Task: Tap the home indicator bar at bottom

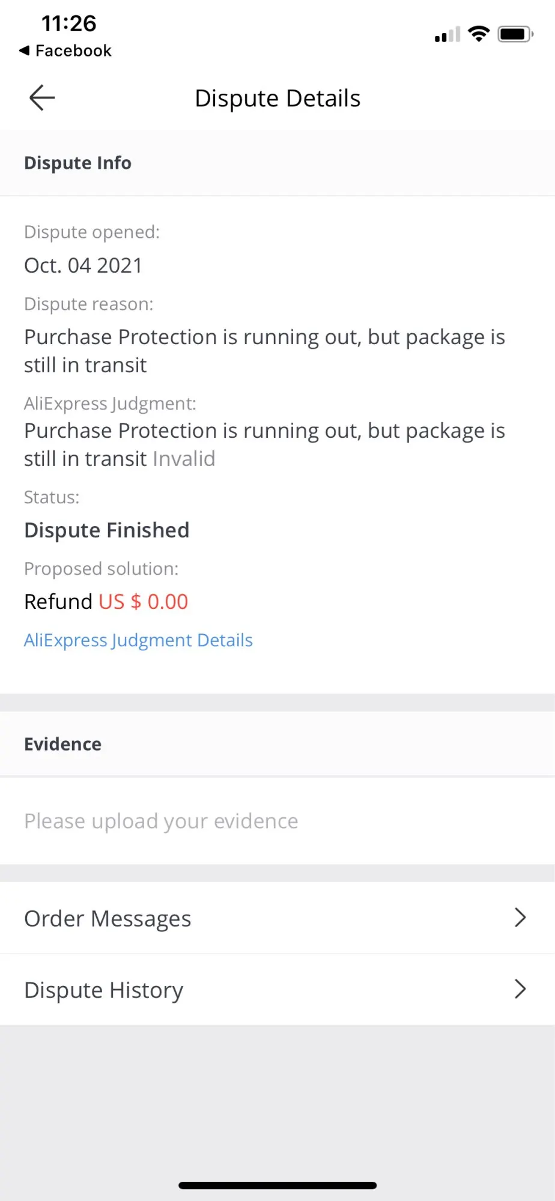Action: pyautogui.click(x=277, y=1185)
